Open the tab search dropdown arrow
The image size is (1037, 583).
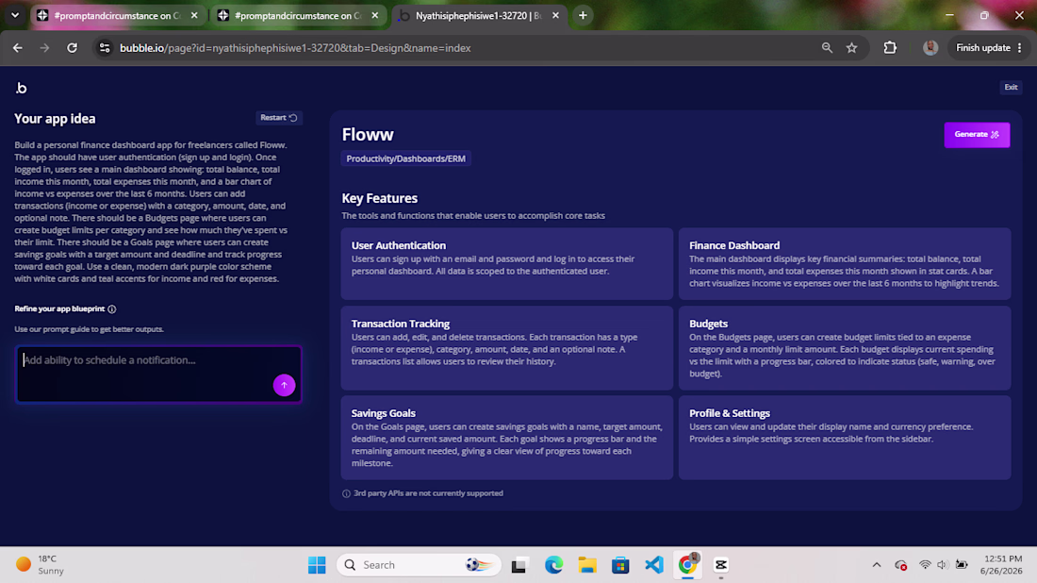pos(14,15)
